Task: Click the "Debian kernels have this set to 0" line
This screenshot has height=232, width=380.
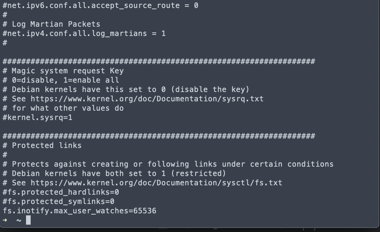Action: 130,90
